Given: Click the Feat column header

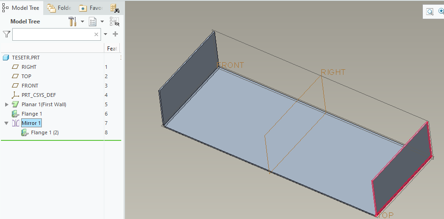Looking at the screenshot, I should pyautogui.click(x=112, y=49).
